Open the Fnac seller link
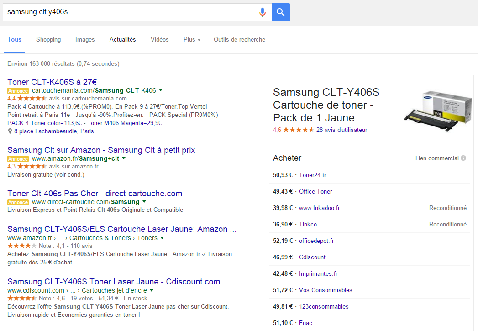This screenshot has width=478, height=331. pyautogui.click(x=305, y=323)
